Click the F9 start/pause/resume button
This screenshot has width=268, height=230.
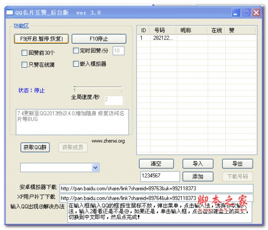click(x=41, y=39)
